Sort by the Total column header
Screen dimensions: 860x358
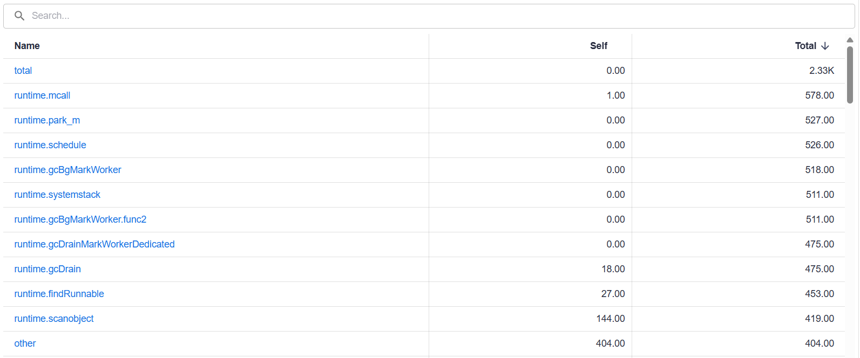805,46
